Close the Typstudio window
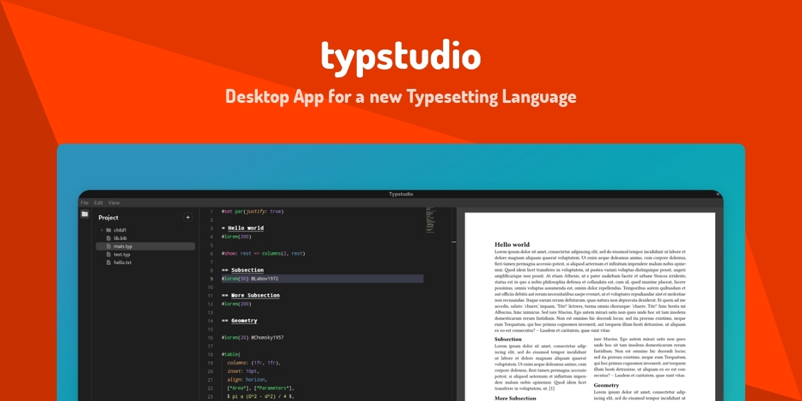 pyautogui.click(x=718, y=194)
